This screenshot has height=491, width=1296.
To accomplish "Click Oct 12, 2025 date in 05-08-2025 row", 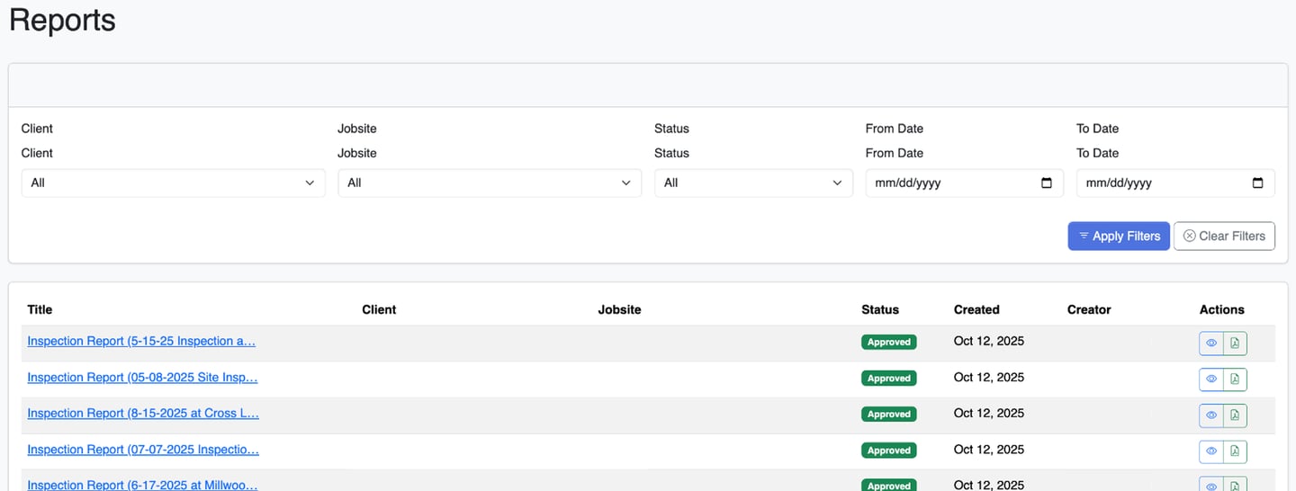I will (989, 377).
